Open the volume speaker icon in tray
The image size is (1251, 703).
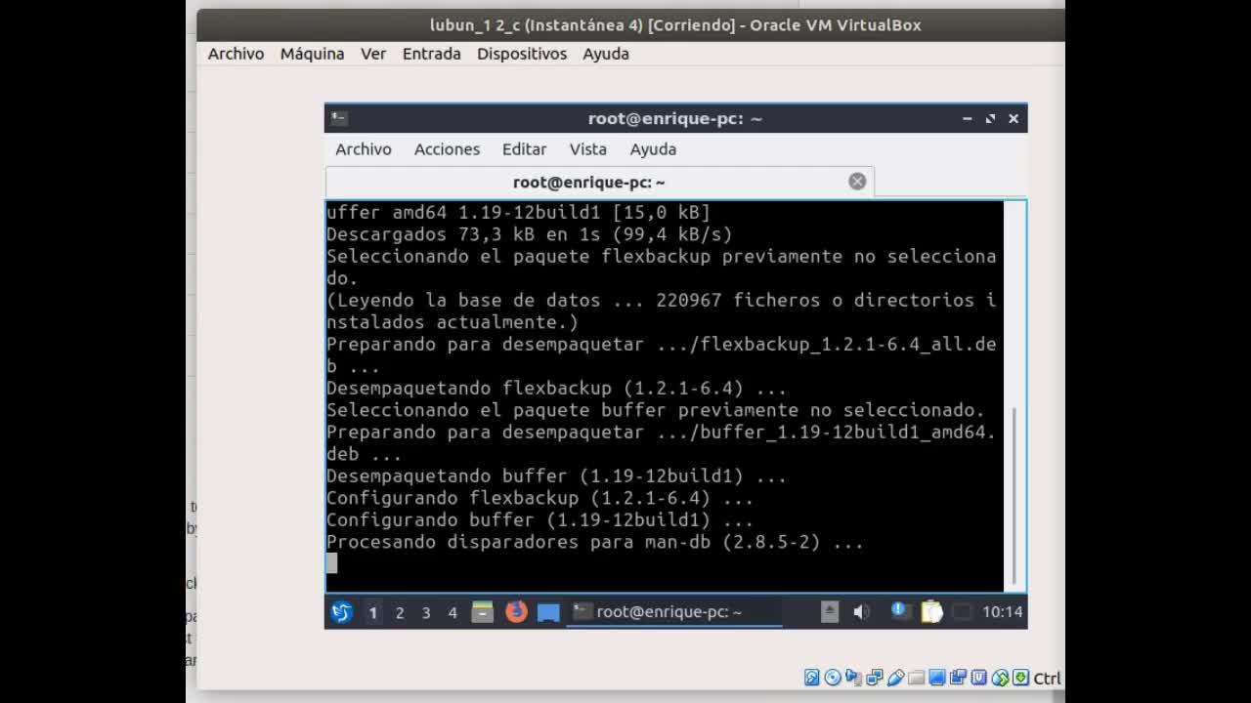(x=861, y=612)
